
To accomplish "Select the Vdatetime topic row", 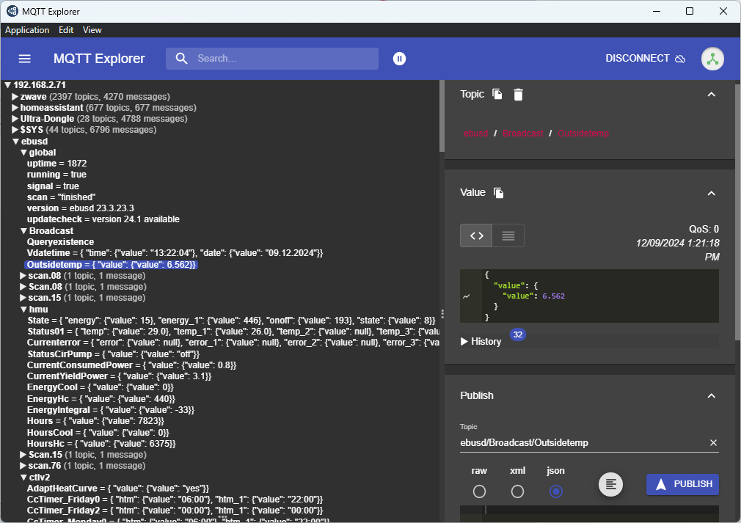I will pyautogui.click(x=175, y=253).
